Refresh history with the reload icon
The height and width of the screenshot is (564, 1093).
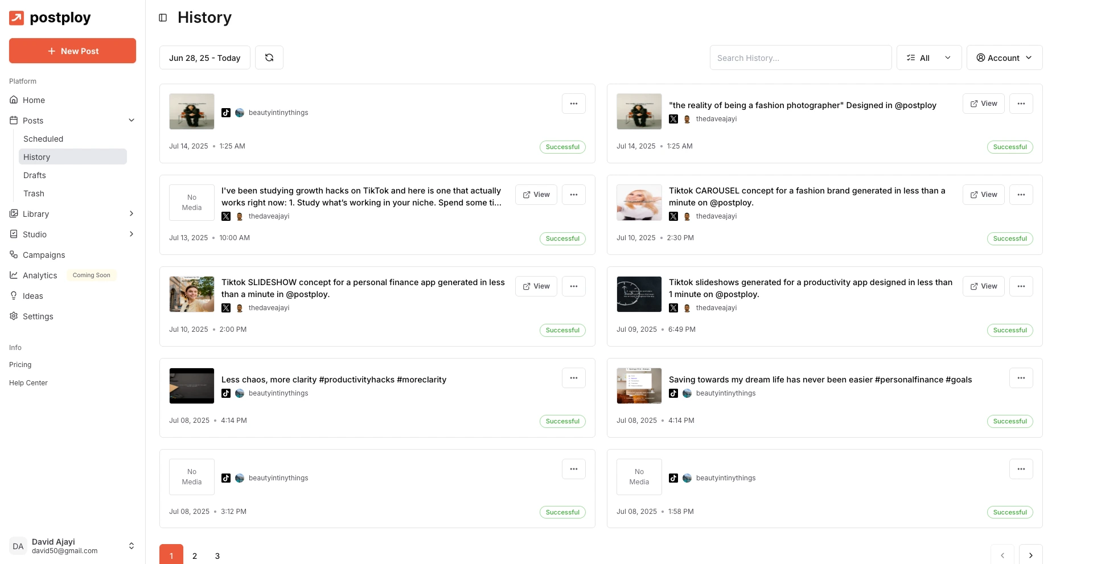coord(269,57)
